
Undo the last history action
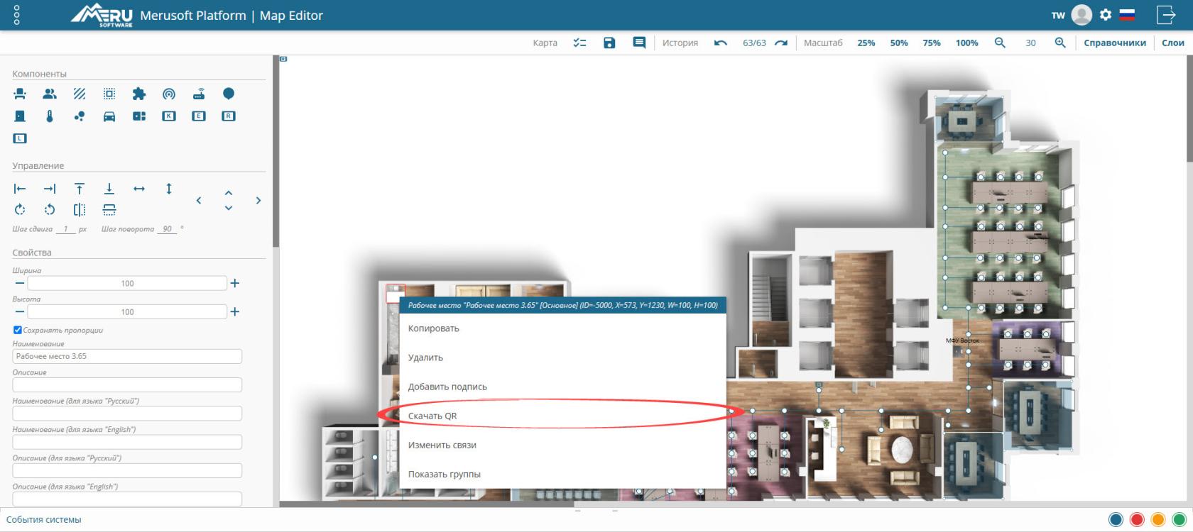[720, 43]
